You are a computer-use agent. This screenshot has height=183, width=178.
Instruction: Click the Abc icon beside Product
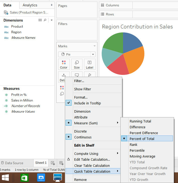6,27
